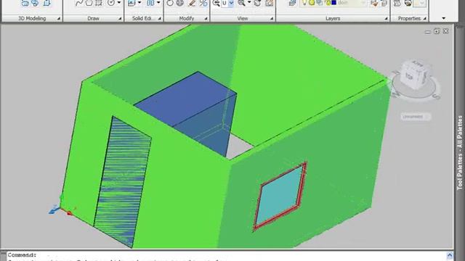This screenshot has height=261, width=465.
Task: Open the current layer dropdown list
Action: tap(363, 3)
